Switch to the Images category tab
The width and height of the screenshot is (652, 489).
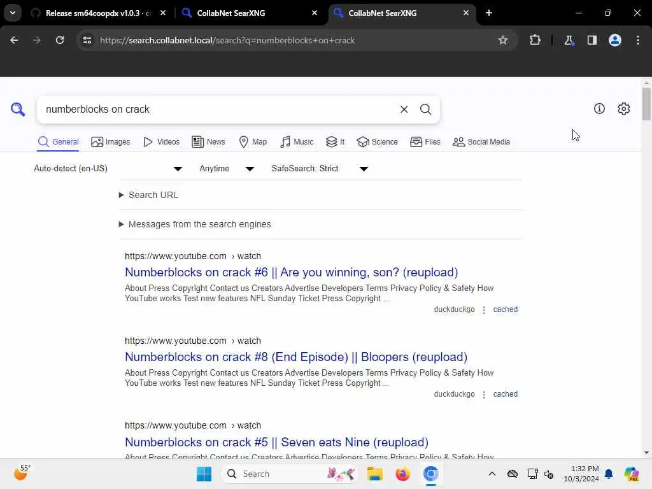[x=111, y=142]
